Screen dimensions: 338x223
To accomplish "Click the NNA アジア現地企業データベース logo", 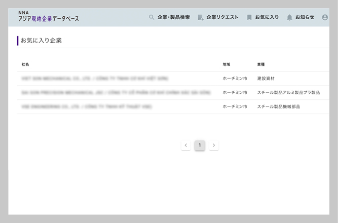I will (x=49, y=16).
